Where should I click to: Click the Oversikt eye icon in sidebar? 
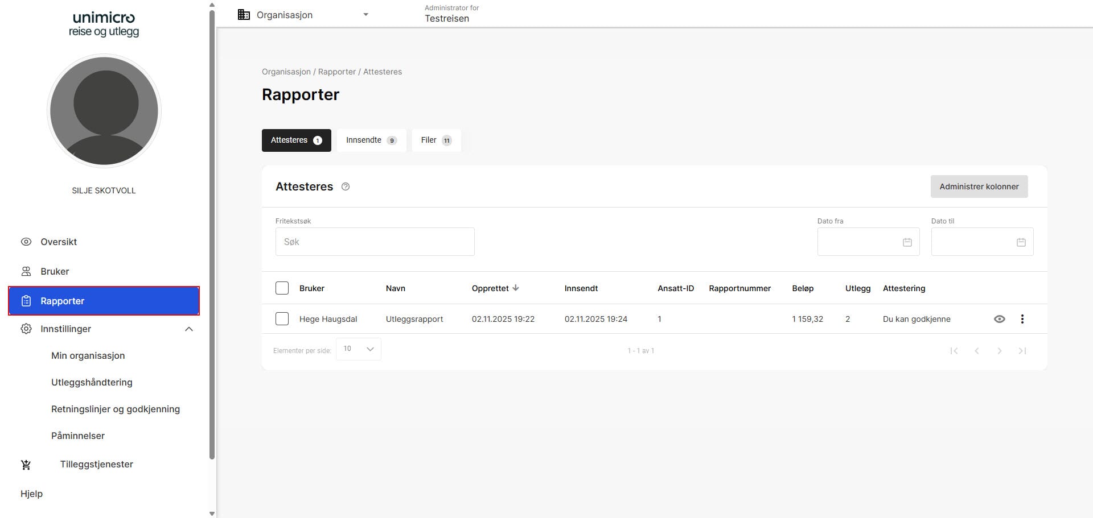click(x=26, y=242)
